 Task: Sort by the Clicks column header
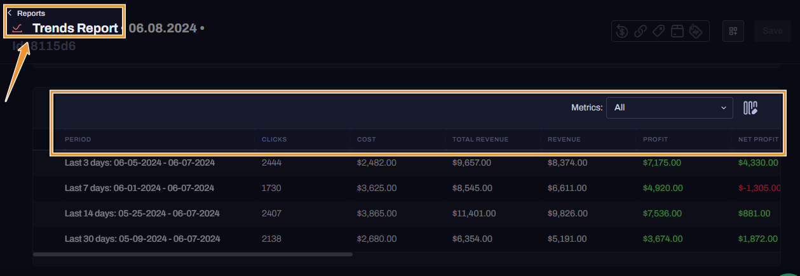274,140
